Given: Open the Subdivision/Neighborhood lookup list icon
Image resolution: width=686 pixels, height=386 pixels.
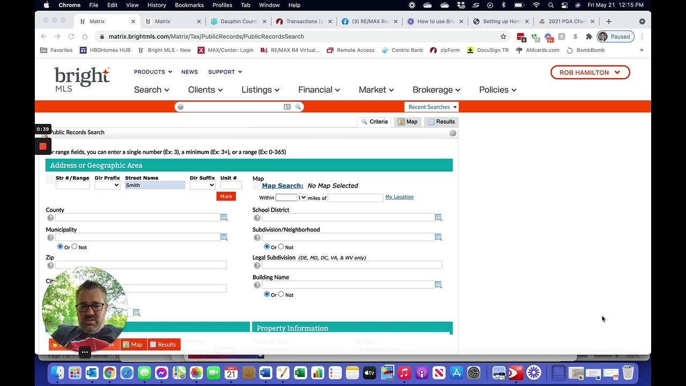Looking at the screenshot, I should (x=438, y=237).
